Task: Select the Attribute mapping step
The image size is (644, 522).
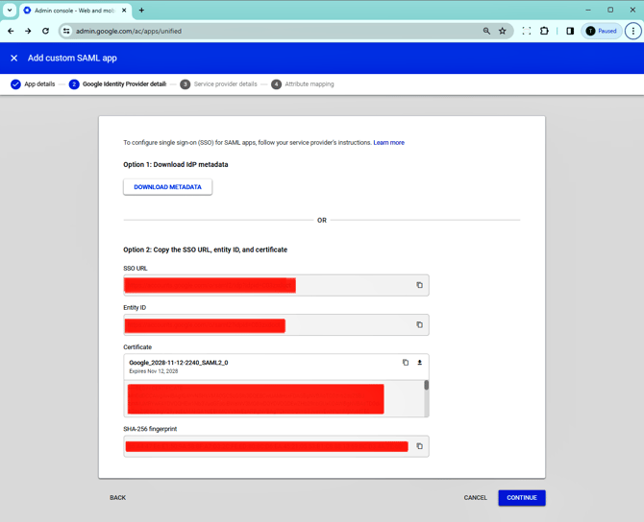Action: 303,84
